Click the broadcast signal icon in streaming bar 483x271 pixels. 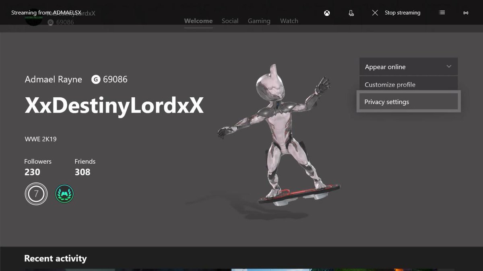coord(466,13)
